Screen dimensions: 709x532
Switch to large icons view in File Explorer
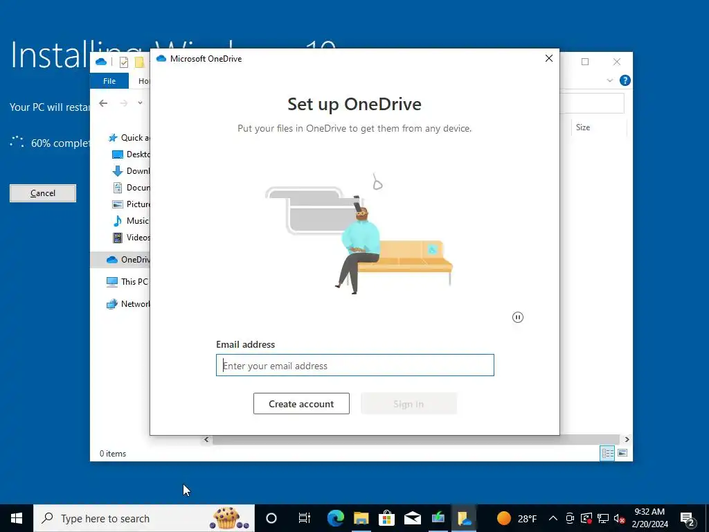click(622, 453)
